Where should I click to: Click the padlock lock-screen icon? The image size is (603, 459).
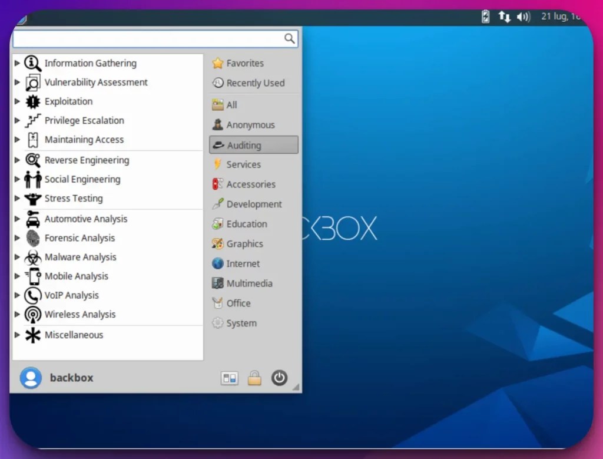tap(254, 378)
